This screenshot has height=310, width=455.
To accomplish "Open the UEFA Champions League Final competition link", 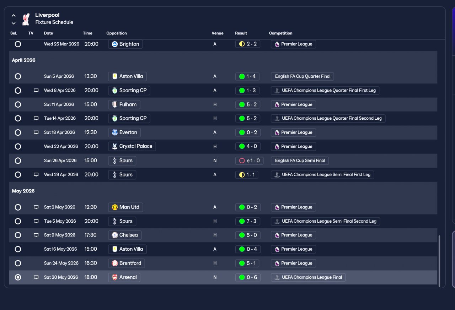I will [x=308, y=277].
